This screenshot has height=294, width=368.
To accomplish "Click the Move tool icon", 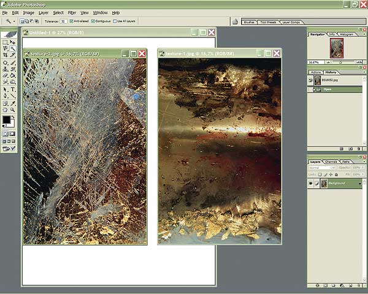I will coord(13,42).
